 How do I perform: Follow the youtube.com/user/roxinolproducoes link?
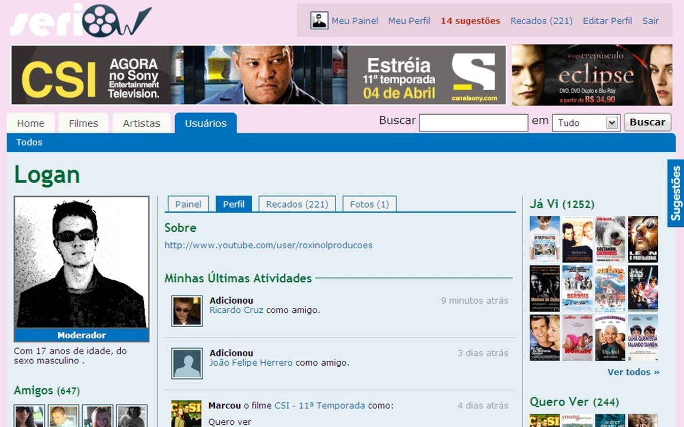point(268,246)
